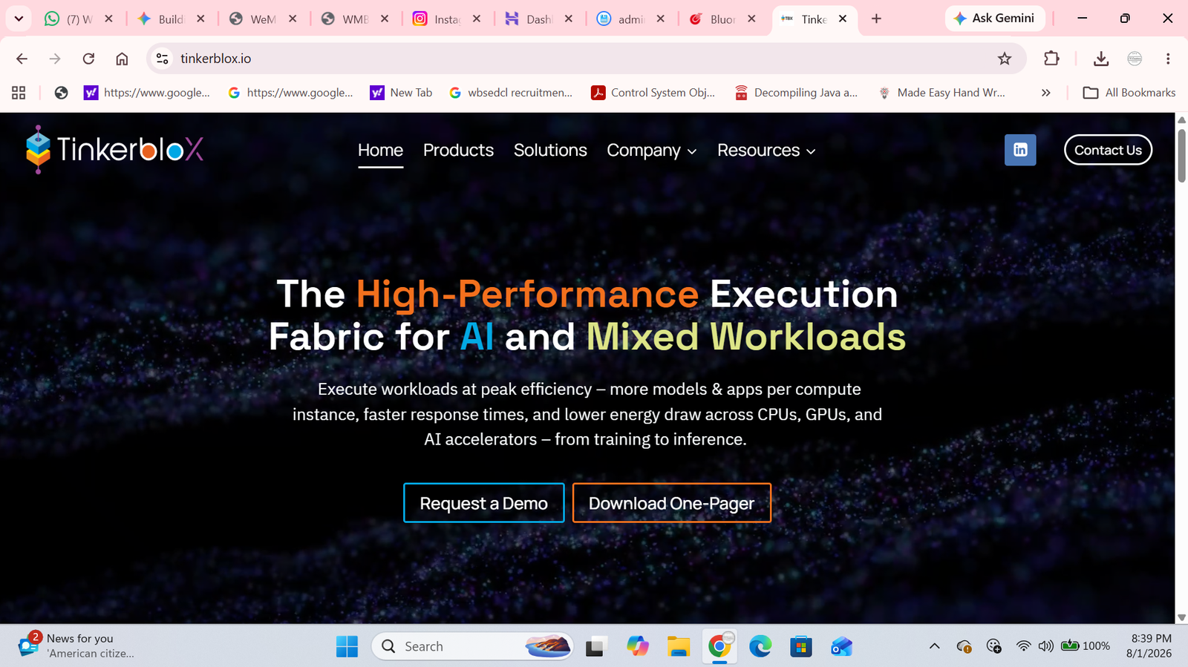Open the tab search dropdown arrow
Image resolution: width=1188 pixels, height=667 pixels.
pos(19,19)
